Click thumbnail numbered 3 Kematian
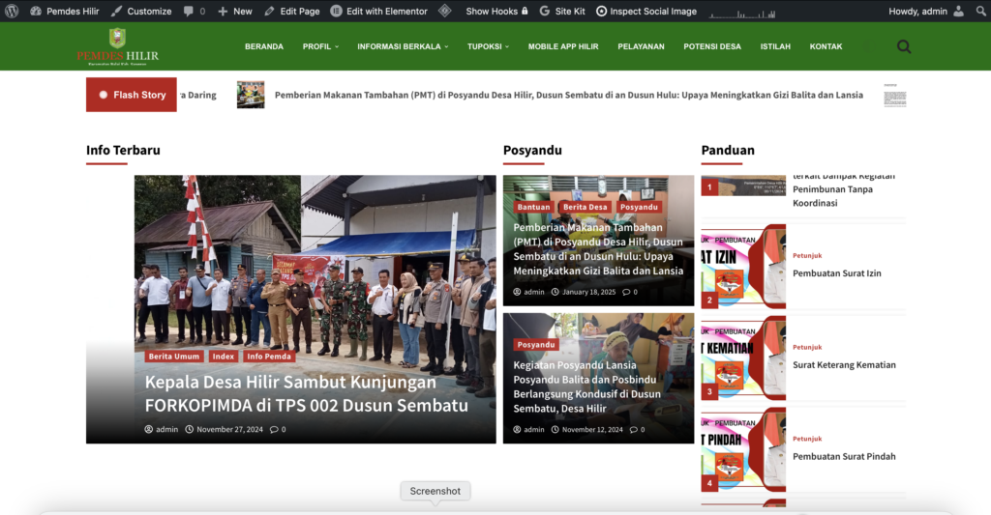The image size is (991, 515). [743, 358]
